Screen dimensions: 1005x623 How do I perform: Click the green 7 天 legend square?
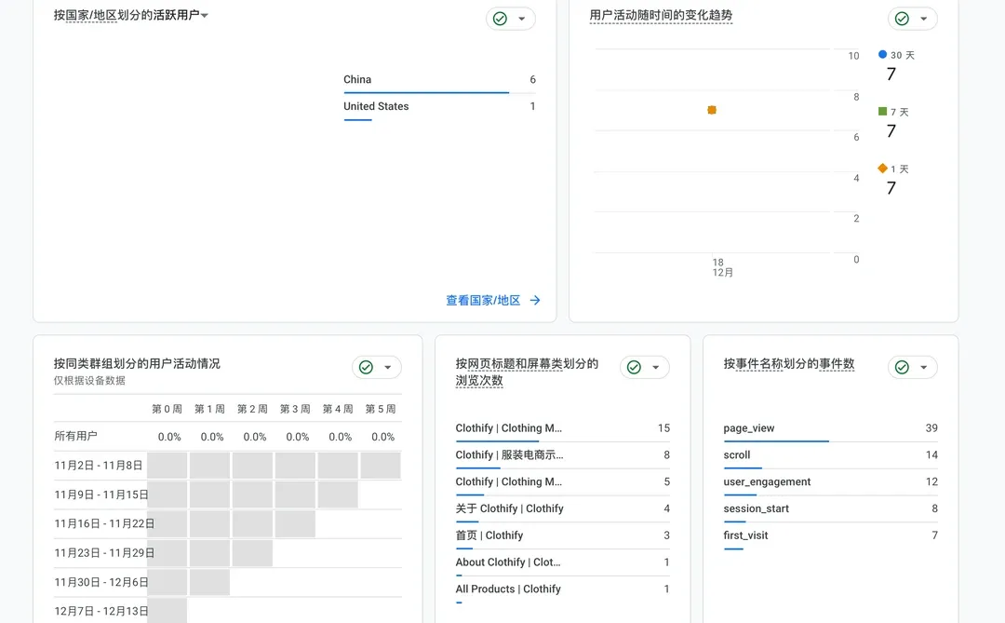[x=882, y=112]
